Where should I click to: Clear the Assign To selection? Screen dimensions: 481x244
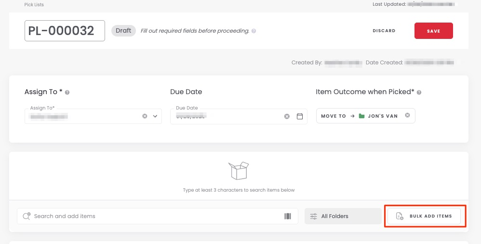coord(145,116)
